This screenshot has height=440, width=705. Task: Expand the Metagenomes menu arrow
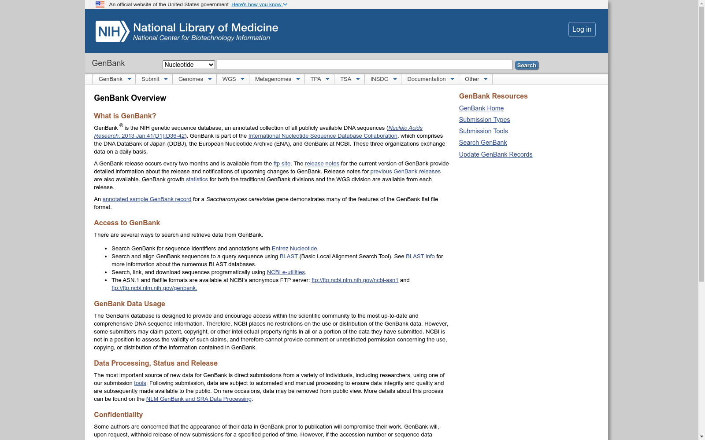[298, 79]
